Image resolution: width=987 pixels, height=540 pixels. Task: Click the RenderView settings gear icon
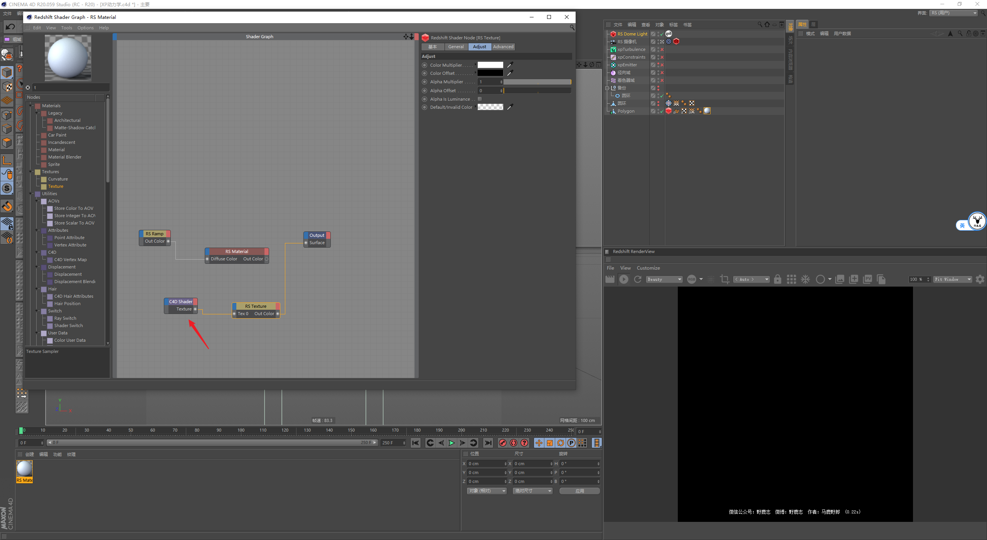pyautogui.click(x=980, y=279)
